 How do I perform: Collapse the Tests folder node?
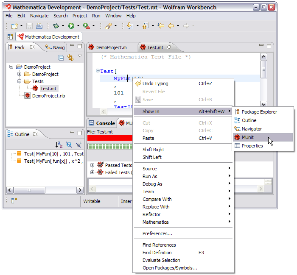[20, 81]
